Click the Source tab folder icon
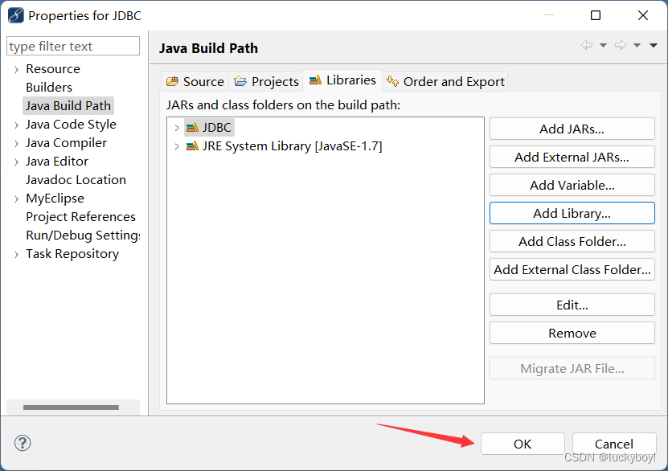668x471 pixels. [172, 81]
